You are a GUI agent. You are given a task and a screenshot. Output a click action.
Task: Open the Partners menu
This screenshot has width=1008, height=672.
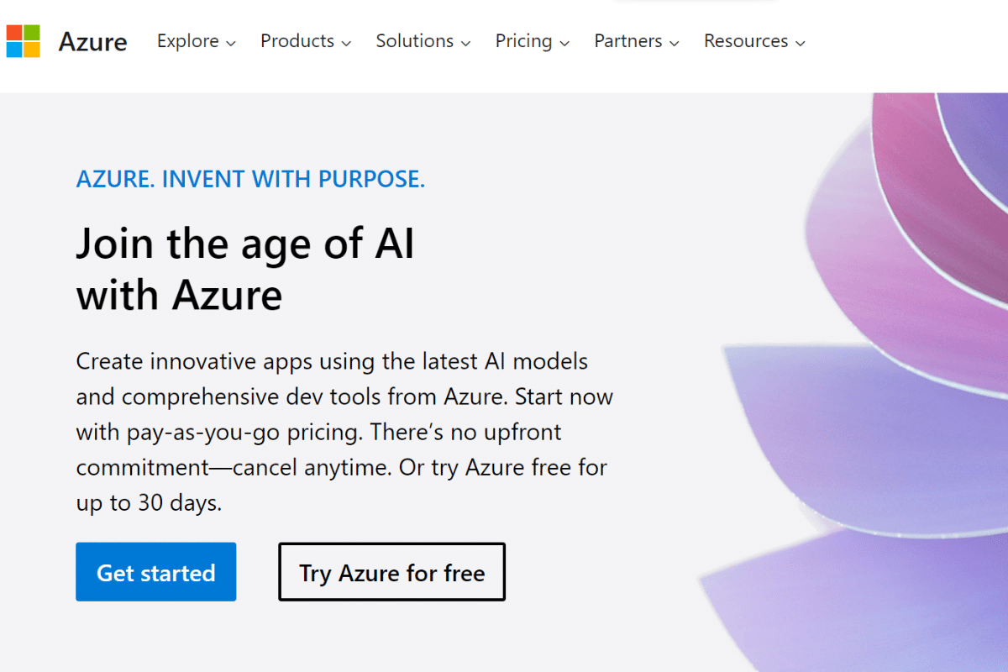tap(628, 41)
